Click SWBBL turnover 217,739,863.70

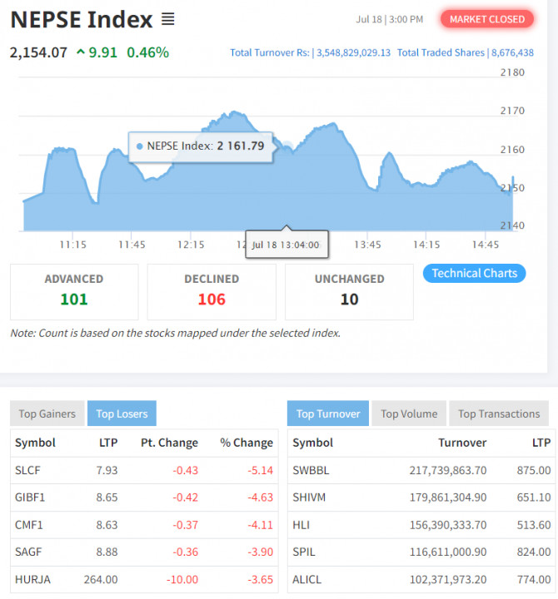pos(448,470)
